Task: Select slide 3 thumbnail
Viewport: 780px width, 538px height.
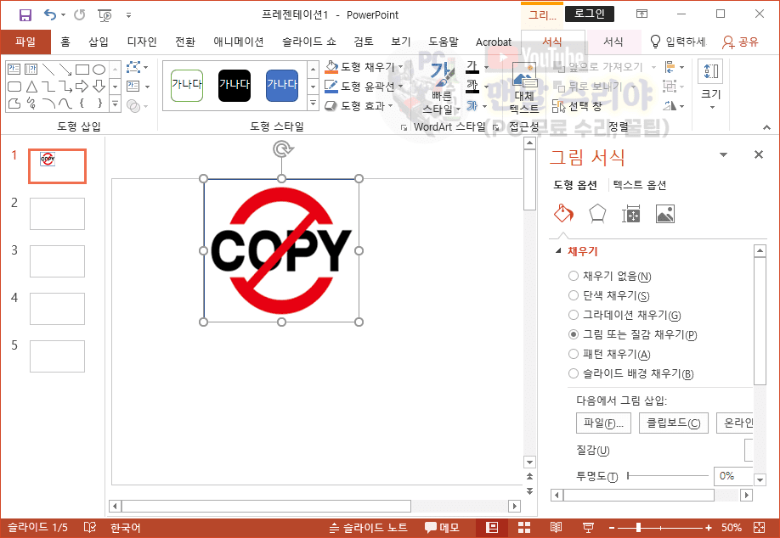Action: [x=57, y=261]
